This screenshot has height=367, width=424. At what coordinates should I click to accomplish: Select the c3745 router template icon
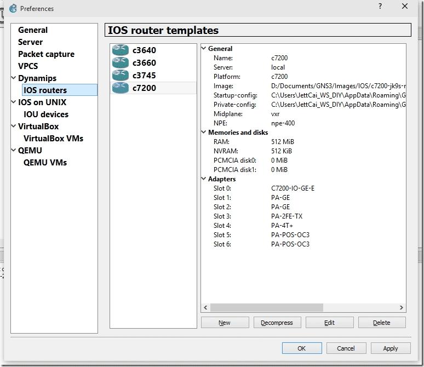pyautogui.click(x=120, y=76)
